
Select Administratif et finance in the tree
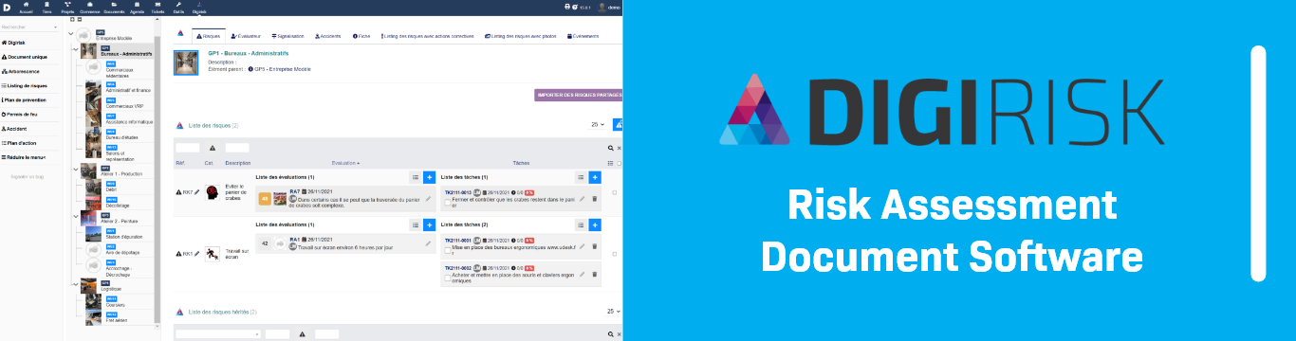(x=128, y=90)
